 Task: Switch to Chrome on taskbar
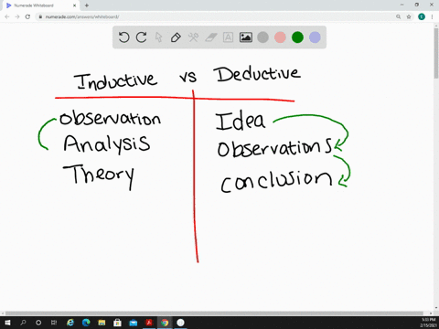165,323
